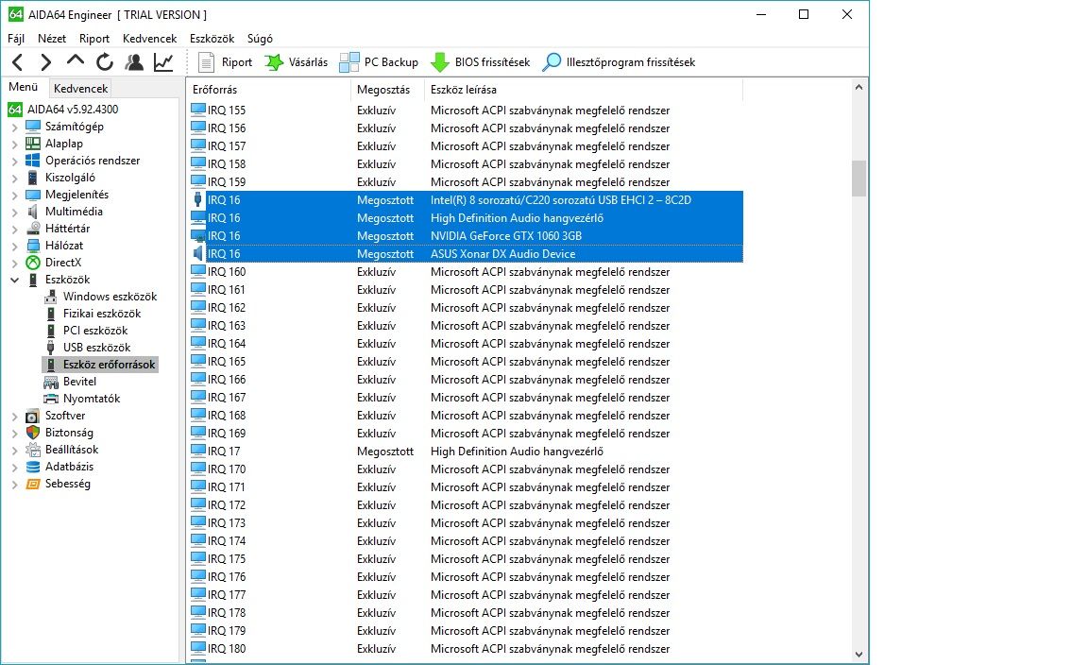Click the refresh toolbar icon
The height and width of the screenshot is (665, 1088).
tap(105, 62)
